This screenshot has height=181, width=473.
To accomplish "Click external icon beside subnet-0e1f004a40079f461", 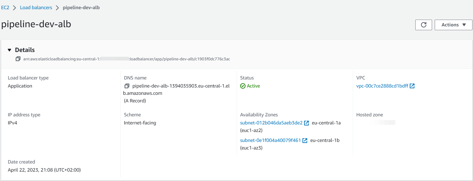I will [x=305, y=141].
